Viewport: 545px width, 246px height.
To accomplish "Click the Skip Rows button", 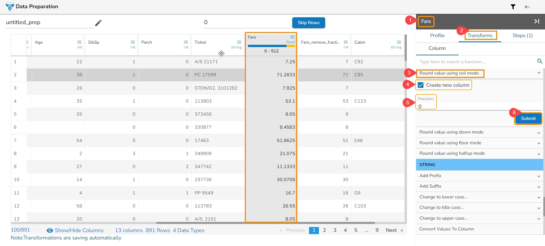I will pos(308,23).
